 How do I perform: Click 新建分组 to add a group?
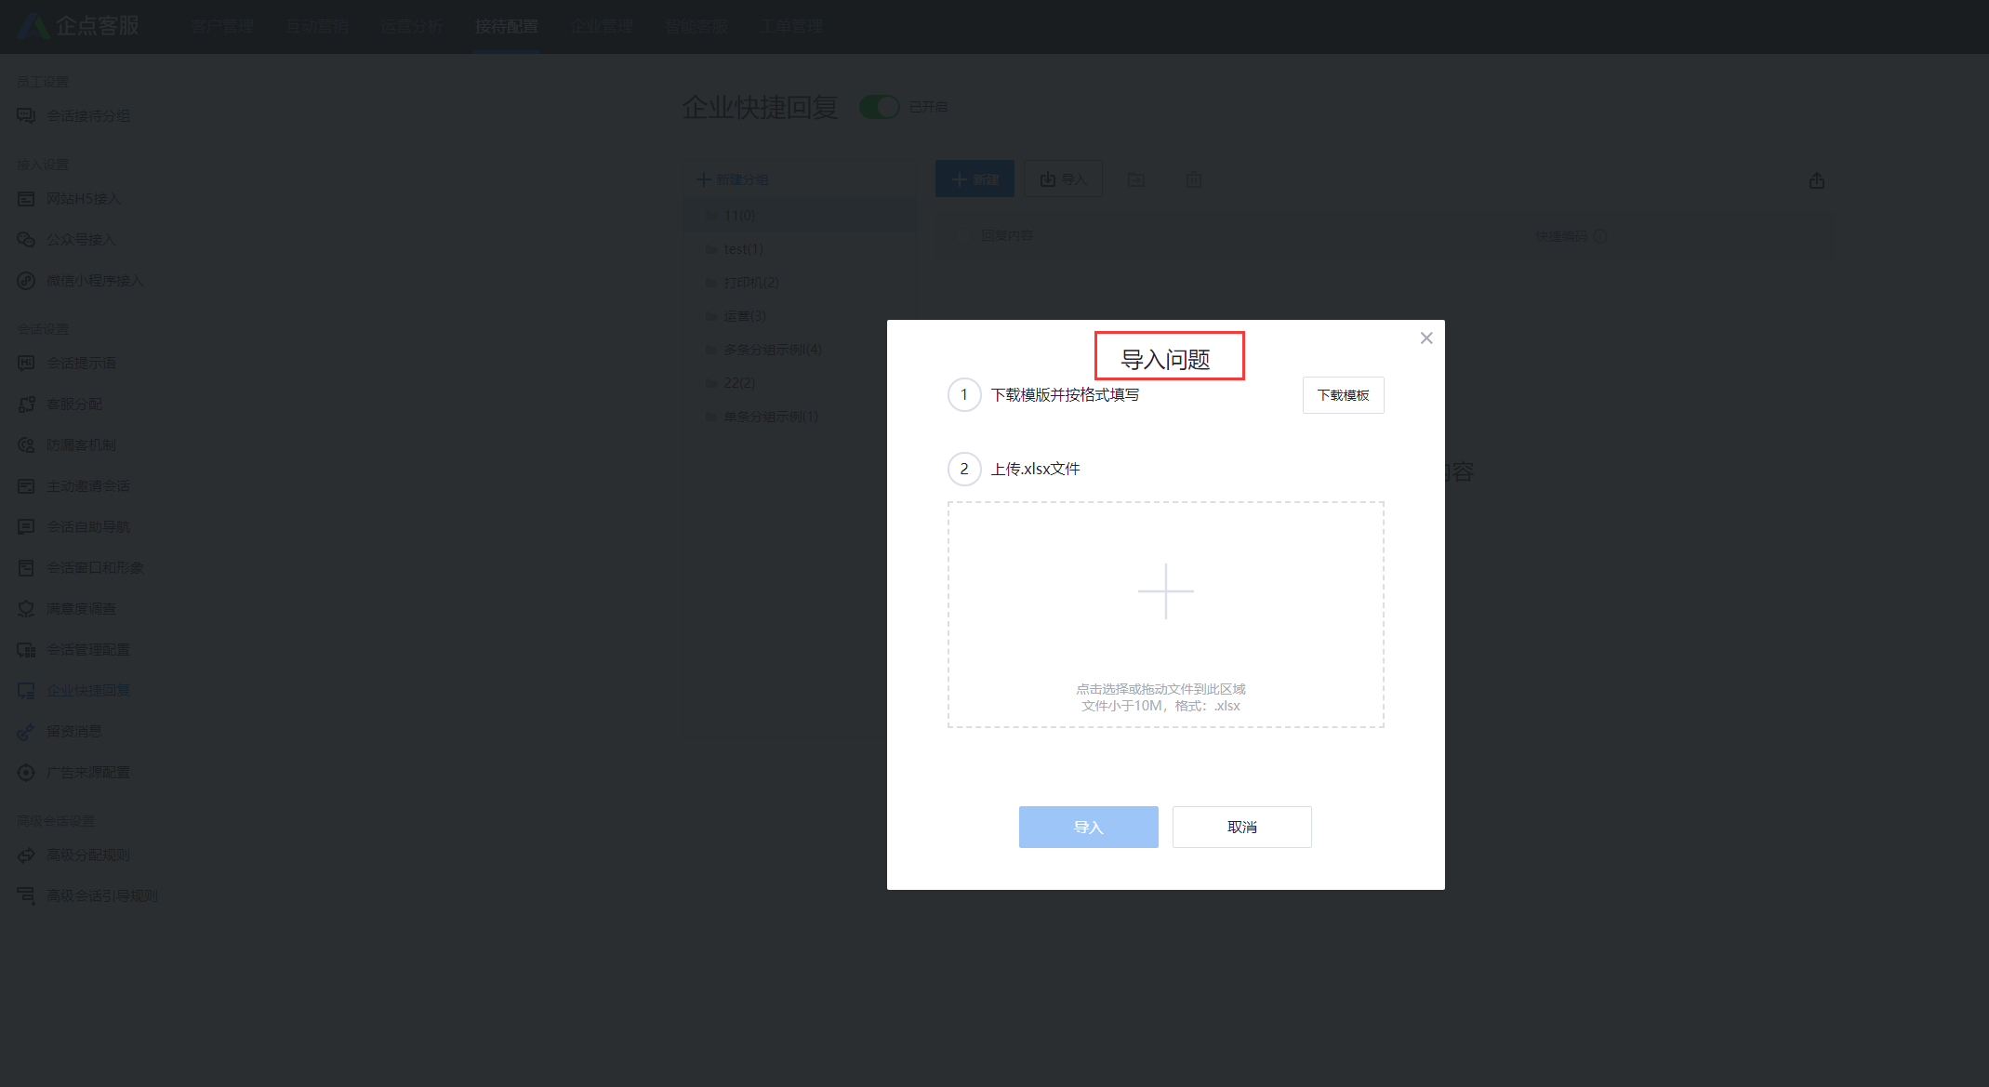(733, 179)
